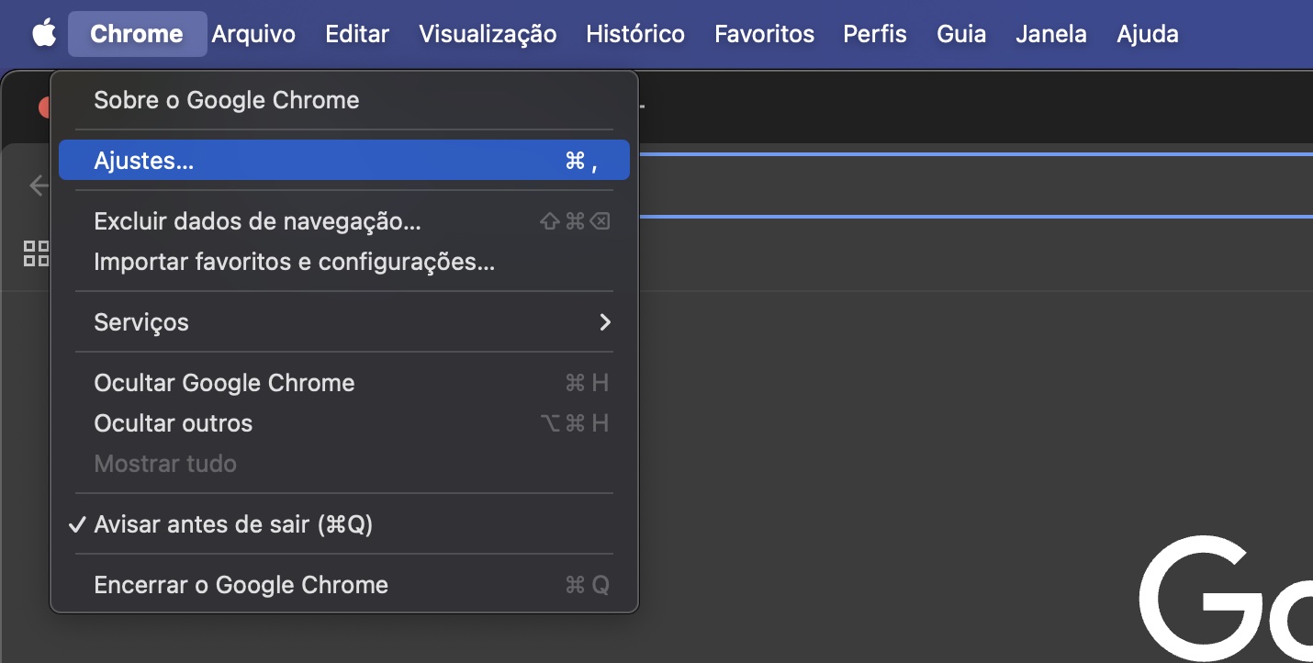Open the Visualização menu
Screen dimensions: 1313x663
click(488, 34)
